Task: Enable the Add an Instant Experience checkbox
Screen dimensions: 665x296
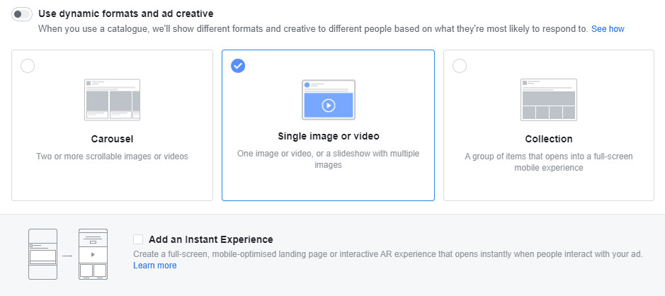Action: (138, 239)
